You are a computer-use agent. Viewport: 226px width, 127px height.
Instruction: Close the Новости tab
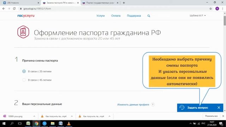(38, 3)
